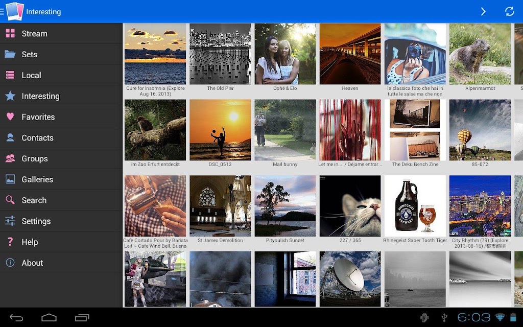Image resolution: width=523 pixels, height=327 pixels.
Task: Open the Settings sliders icon
Action: [x=10, y=221]
